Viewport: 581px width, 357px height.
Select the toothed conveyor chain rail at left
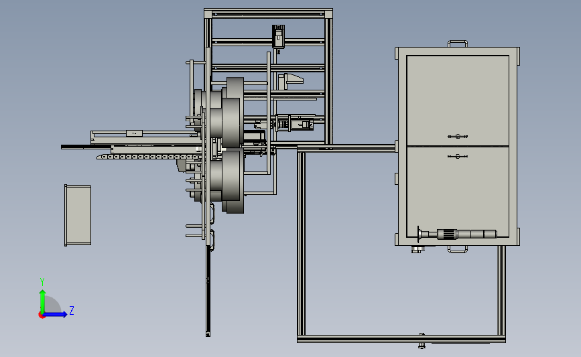(148, 157)
